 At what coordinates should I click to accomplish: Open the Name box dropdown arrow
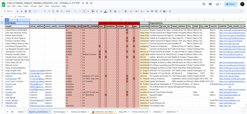coord(11,17)
